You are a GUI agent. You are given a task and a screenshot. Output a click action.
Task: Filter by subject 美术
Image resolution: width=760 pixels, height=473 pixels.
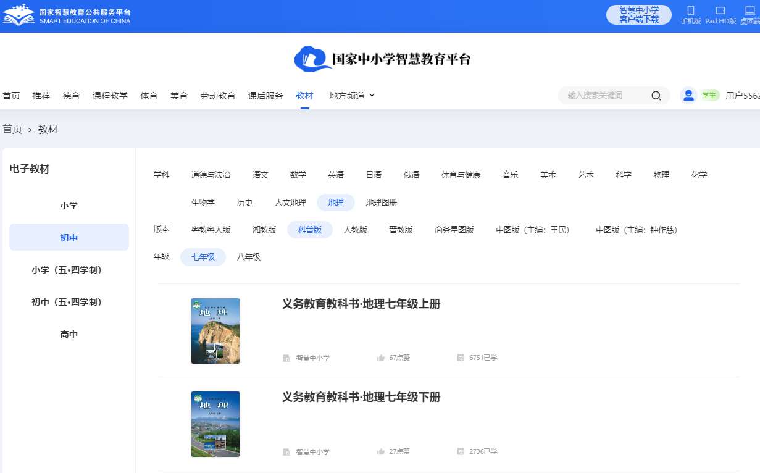[548, 175]
